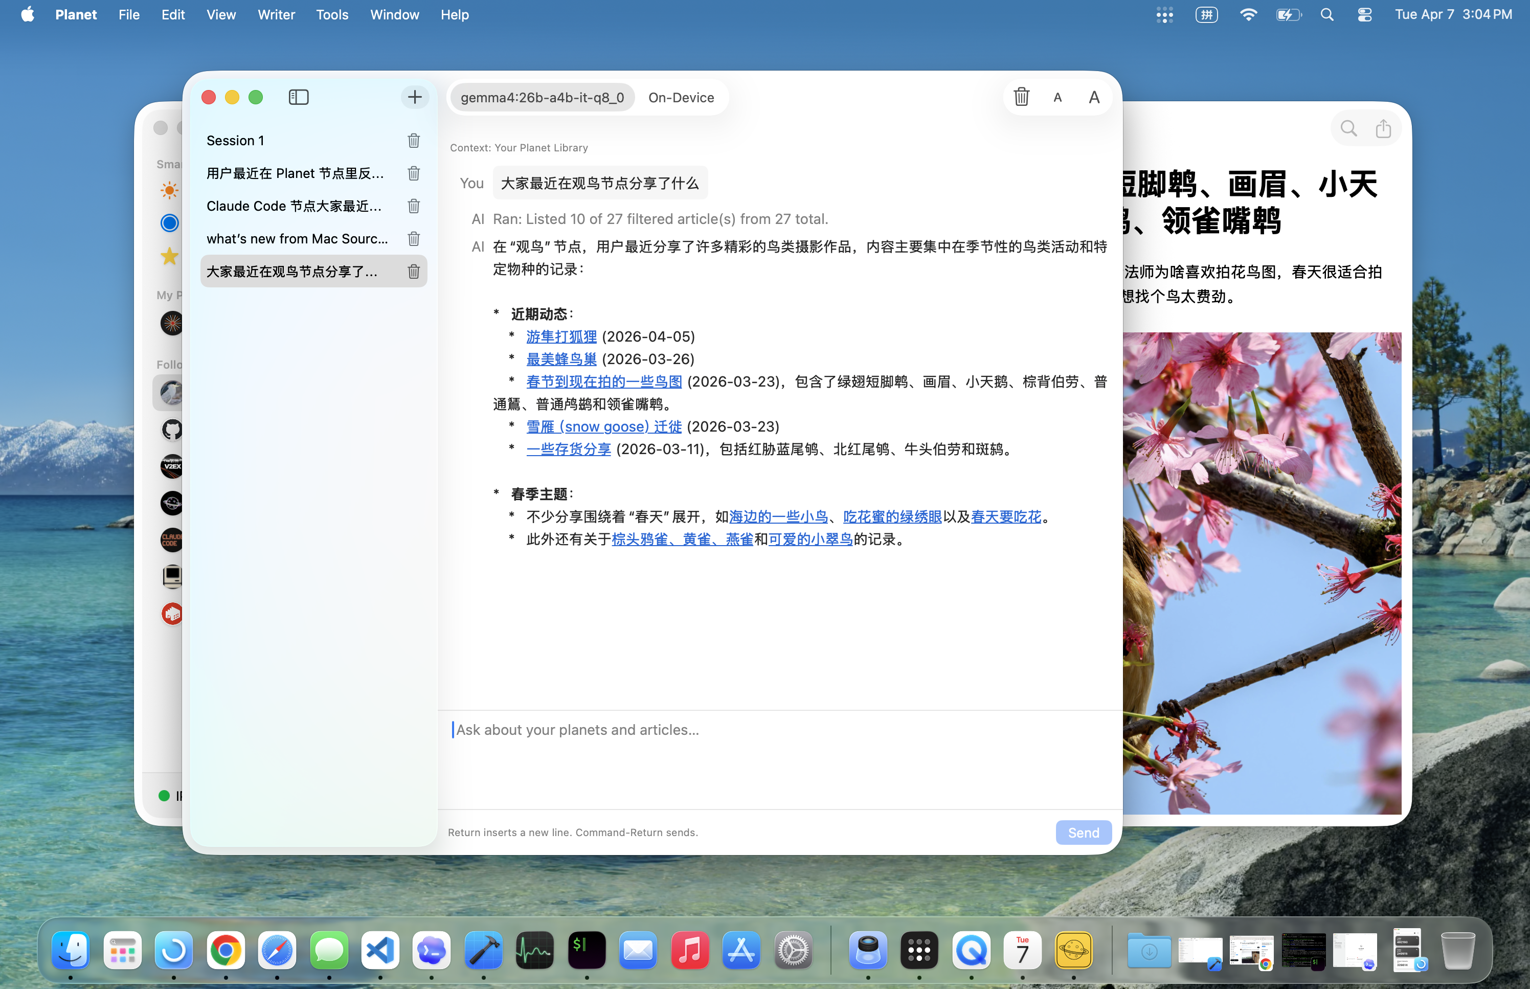The height and width of the screenshot is (989, 1530).
Task: Toggle the sidebar panel icon
Action: (299, 97)
